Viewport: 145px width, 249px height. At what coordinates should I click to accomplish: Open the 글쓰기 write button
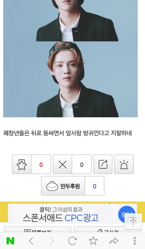pyautogui.click(x=107, y=230)
